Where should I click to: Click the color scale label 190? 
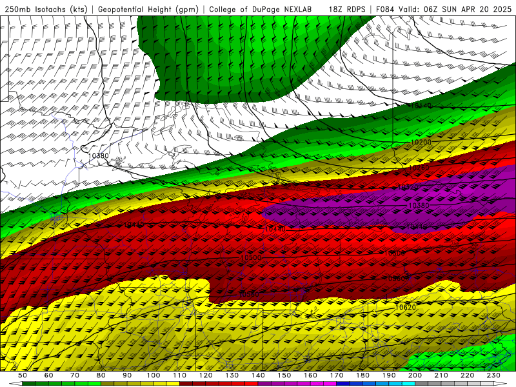(x=389, y=375)
